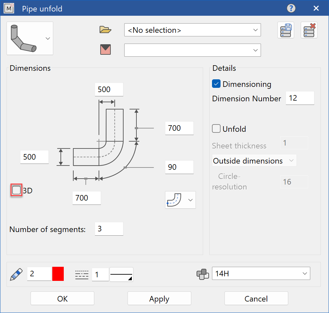Click the horizontal length field showing 700
The height and width of the screenshot is (313, 329).
(x=87, y=198)
